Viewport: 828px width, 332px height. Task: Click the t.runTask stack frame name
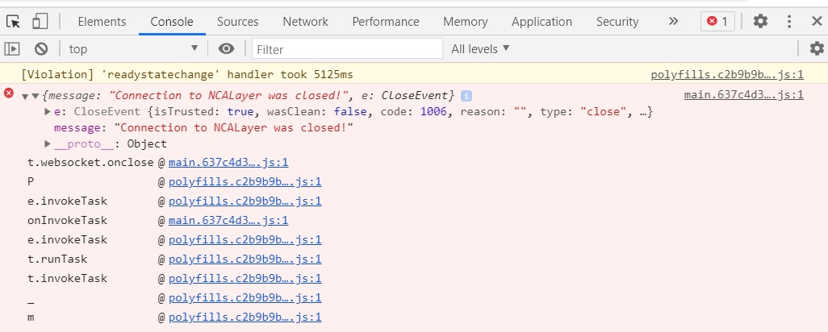(57, 259)
